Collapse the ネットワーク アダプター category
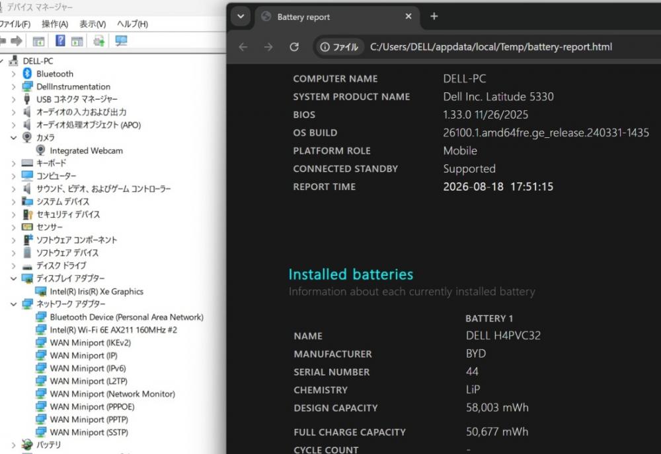661x454 pixels. (x=13, y=304)
